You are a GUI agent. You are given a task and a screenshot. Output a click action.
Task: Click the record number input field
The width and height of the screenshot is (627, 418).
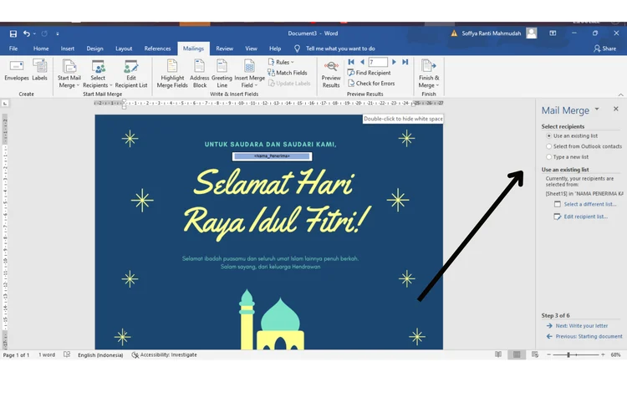[378, 62]
